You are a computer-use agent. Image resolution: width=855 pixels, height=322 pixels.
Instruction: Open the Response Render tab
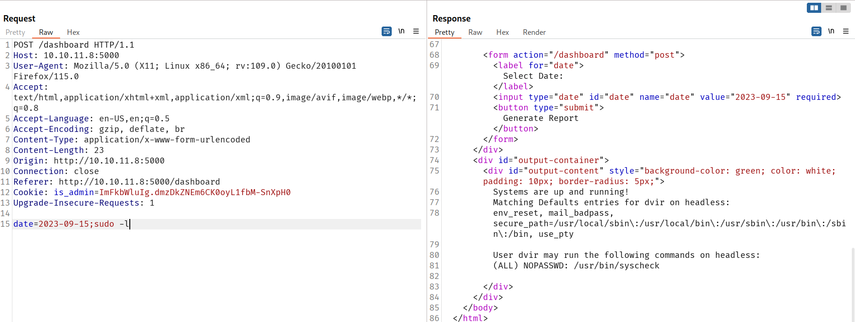[534, 32]
